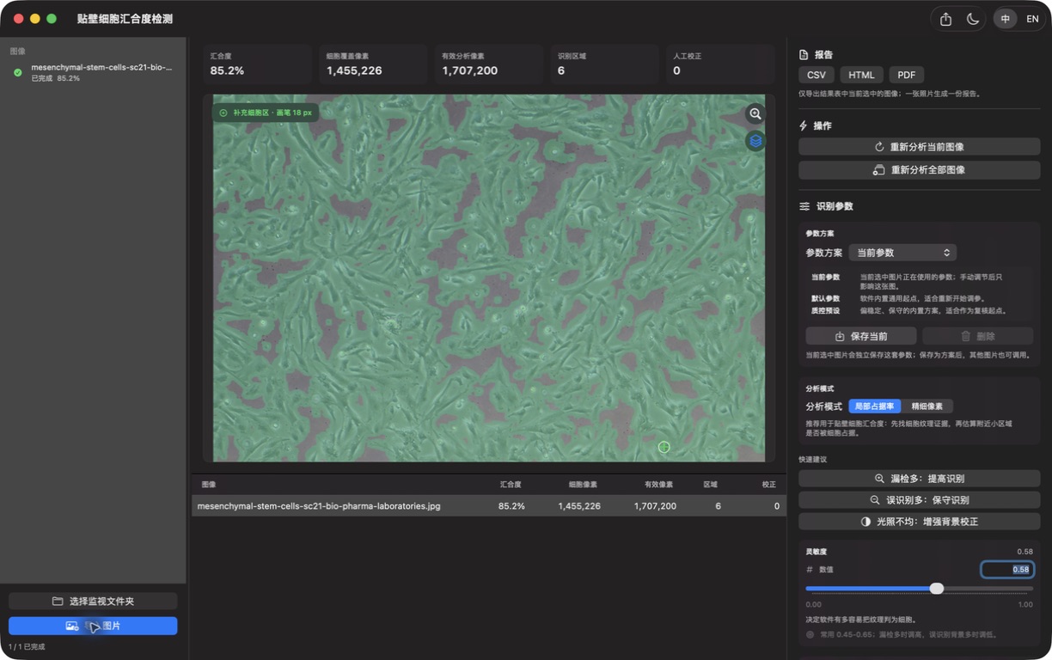This screenshot has height=660, width=1052.
Task: Switch interface language to 中
Action: (1005, 19)
